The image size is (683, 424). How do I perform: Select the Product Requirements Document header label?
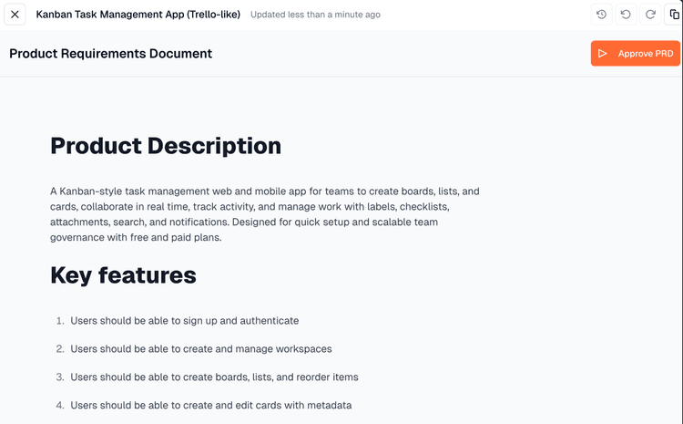(x=110, y=54)
